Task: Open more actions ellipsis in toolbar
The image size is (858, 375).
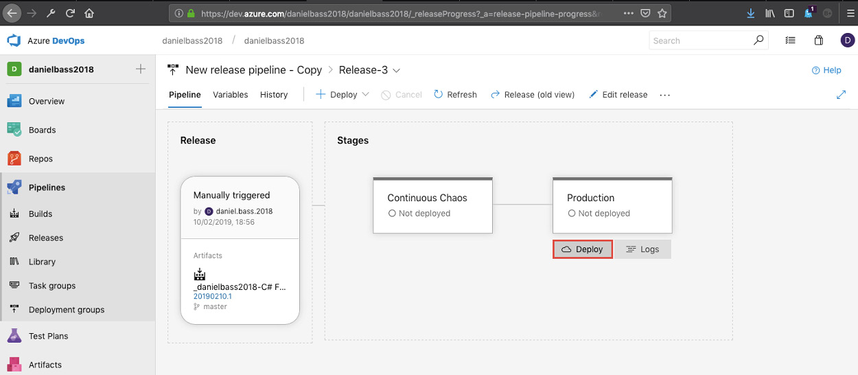Action: (x=664, y=95)
